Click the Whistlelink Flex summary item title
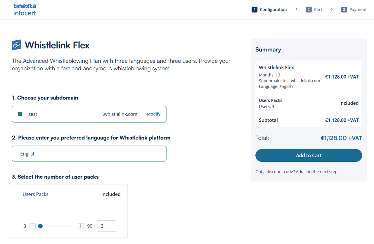 tap(276, 67)
